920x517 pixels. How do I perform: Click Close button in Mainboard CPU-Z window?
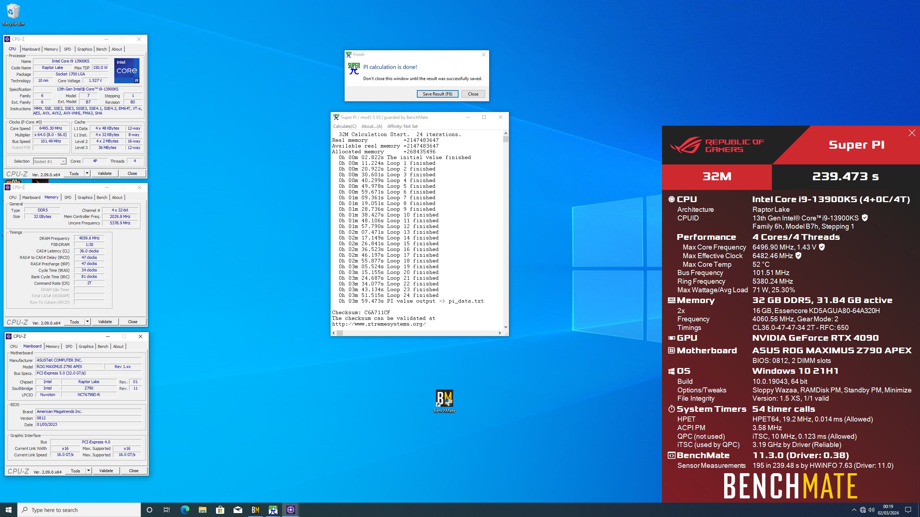tap(134, 471)
